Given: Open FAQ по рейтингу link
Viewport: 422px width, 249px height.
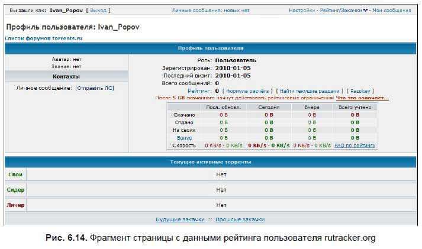Looking at the screenshot, I should [355, 145].
